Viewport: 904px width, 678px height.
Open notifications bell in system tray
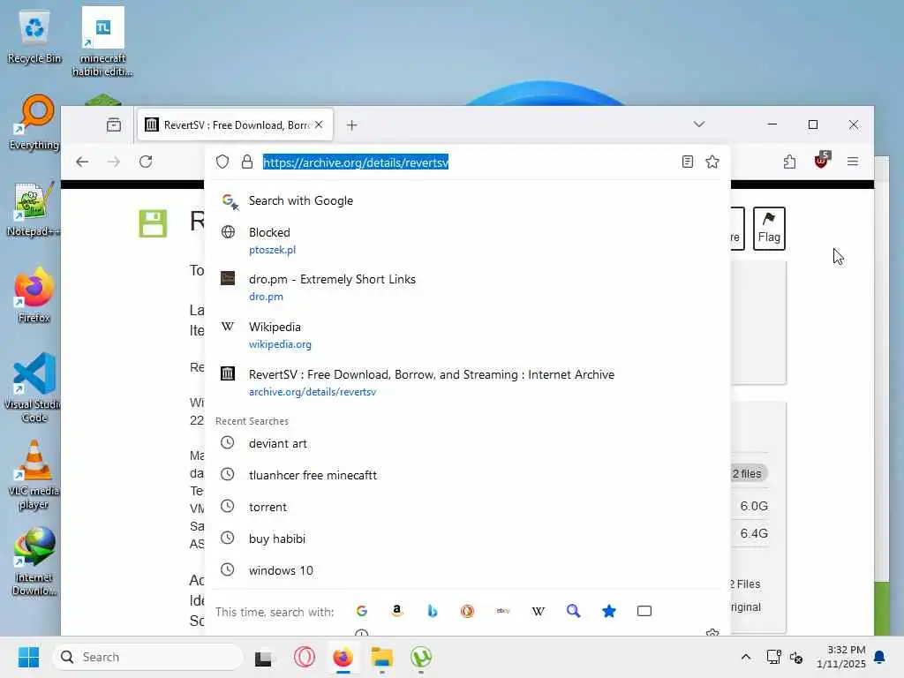880,657
